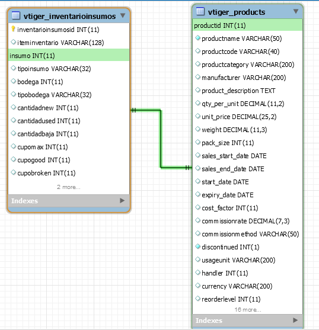Click the diamond icon beside iteminventario
This screenshot has width=319, height=330.
13,42
